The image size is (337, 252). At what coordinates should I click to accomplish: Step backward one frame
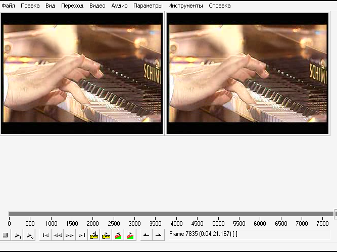coord(58,235)
